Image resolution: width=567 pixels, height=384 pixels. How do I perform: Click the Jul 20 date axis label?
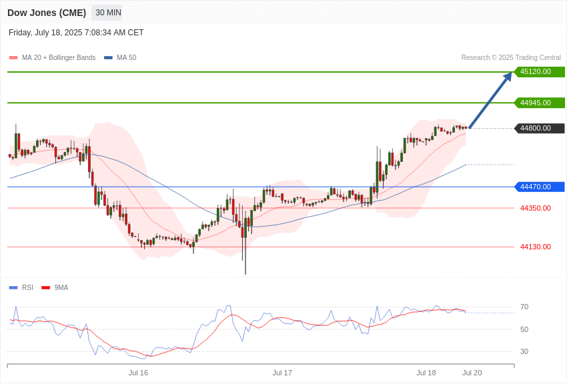point(472,373)
